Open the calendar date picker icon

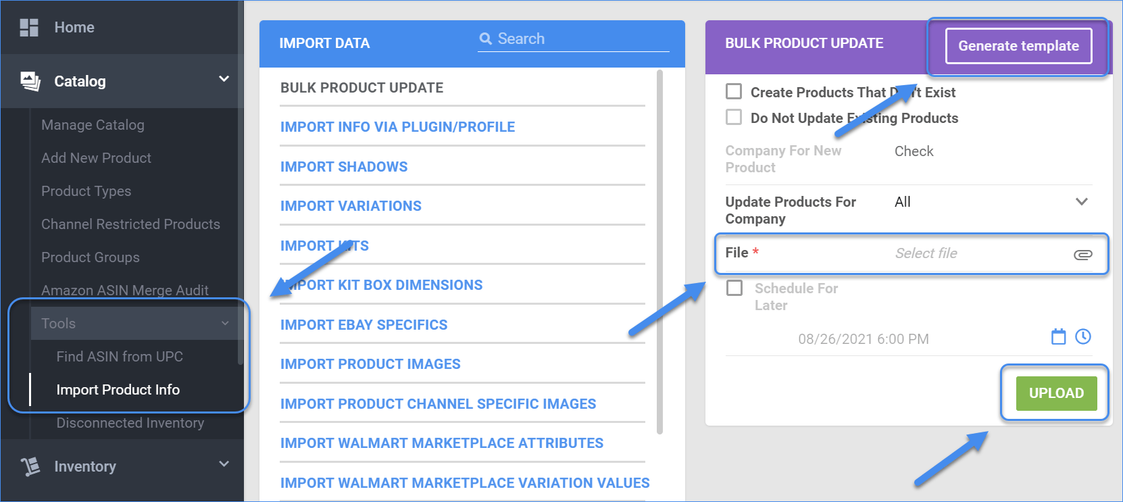1058,336
